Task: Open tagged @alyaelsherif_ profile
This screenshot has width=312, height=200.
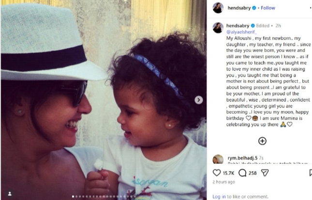Action: (241, 32)
